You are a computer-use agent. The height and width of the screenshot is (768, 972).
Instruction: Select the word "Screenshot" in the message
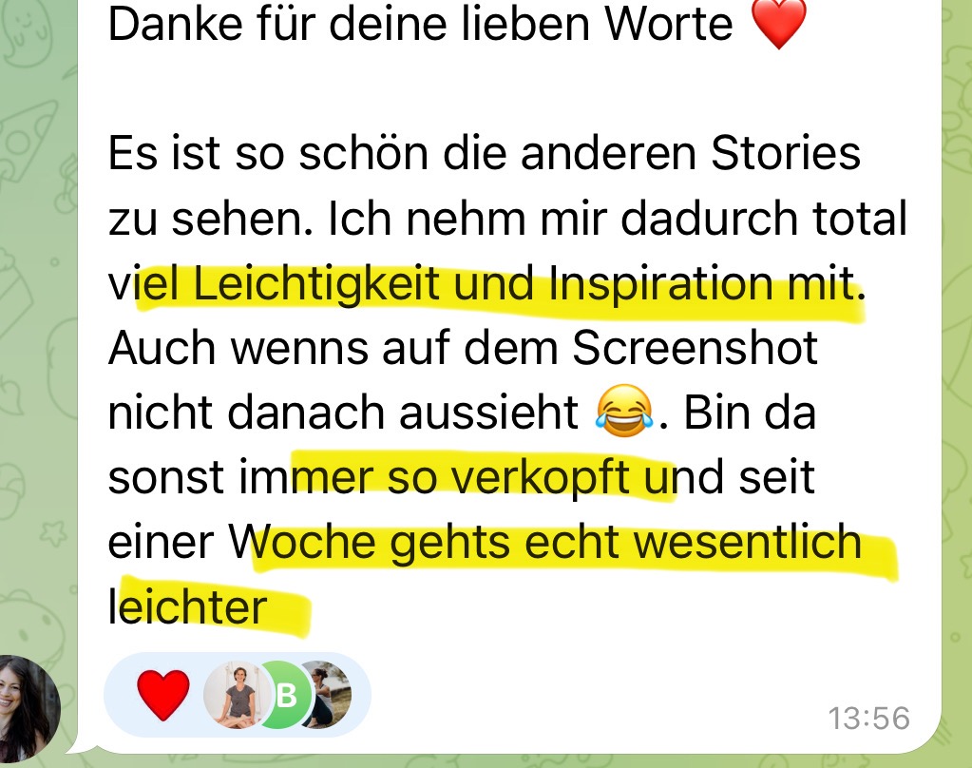[x=695, y=347]
